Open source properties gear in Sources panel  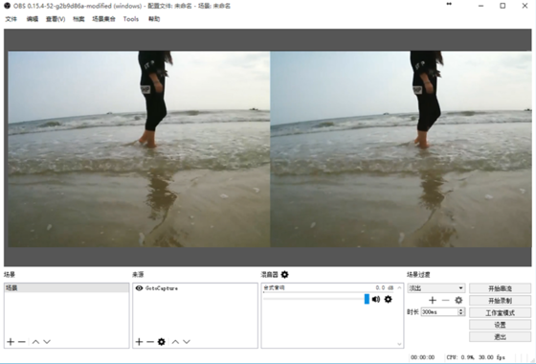point(162,341)
